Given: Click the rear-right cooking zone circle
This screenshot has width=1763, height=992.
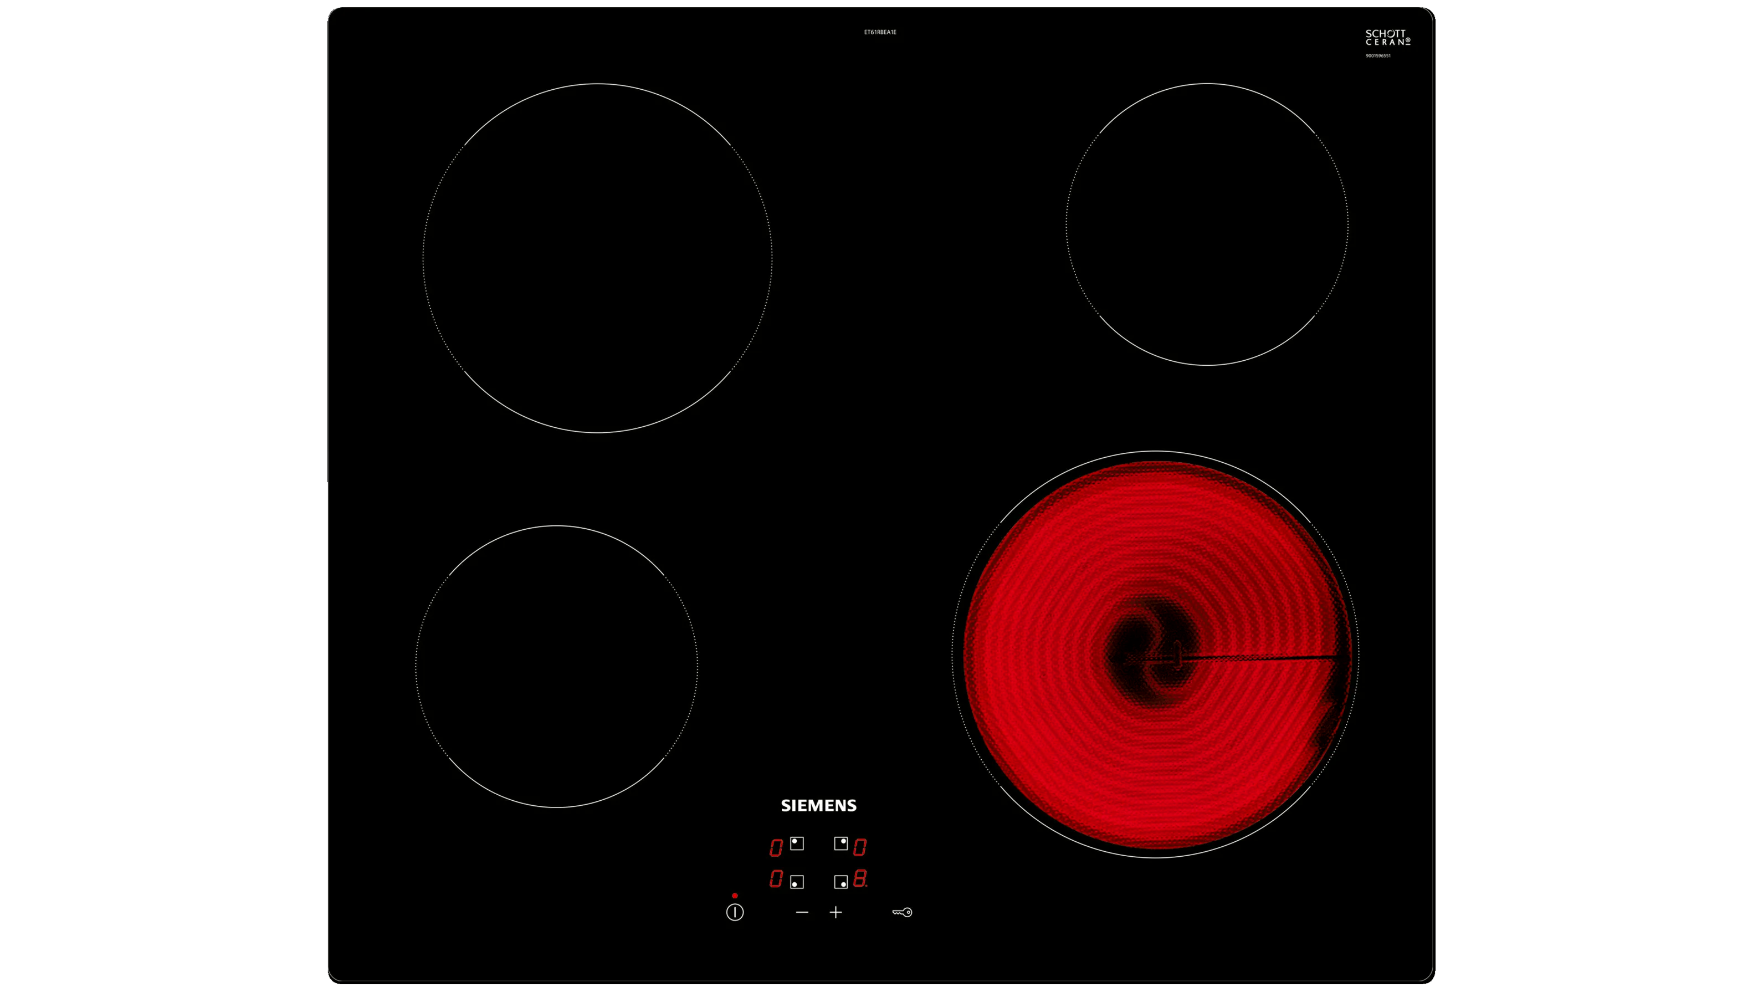Looking at the screenshot, I should [1207, 224].
